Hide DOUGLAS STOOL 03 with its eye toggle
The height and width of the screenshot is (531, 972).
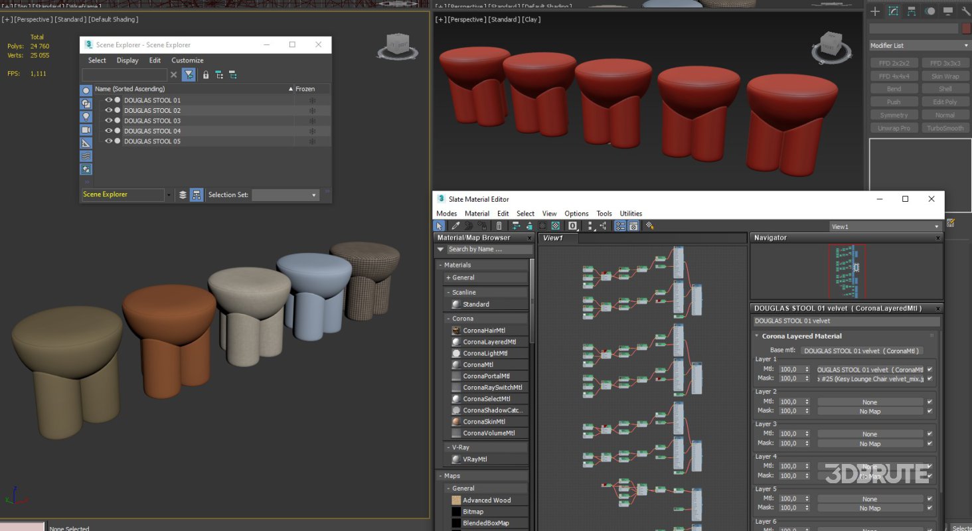(109, 121)
